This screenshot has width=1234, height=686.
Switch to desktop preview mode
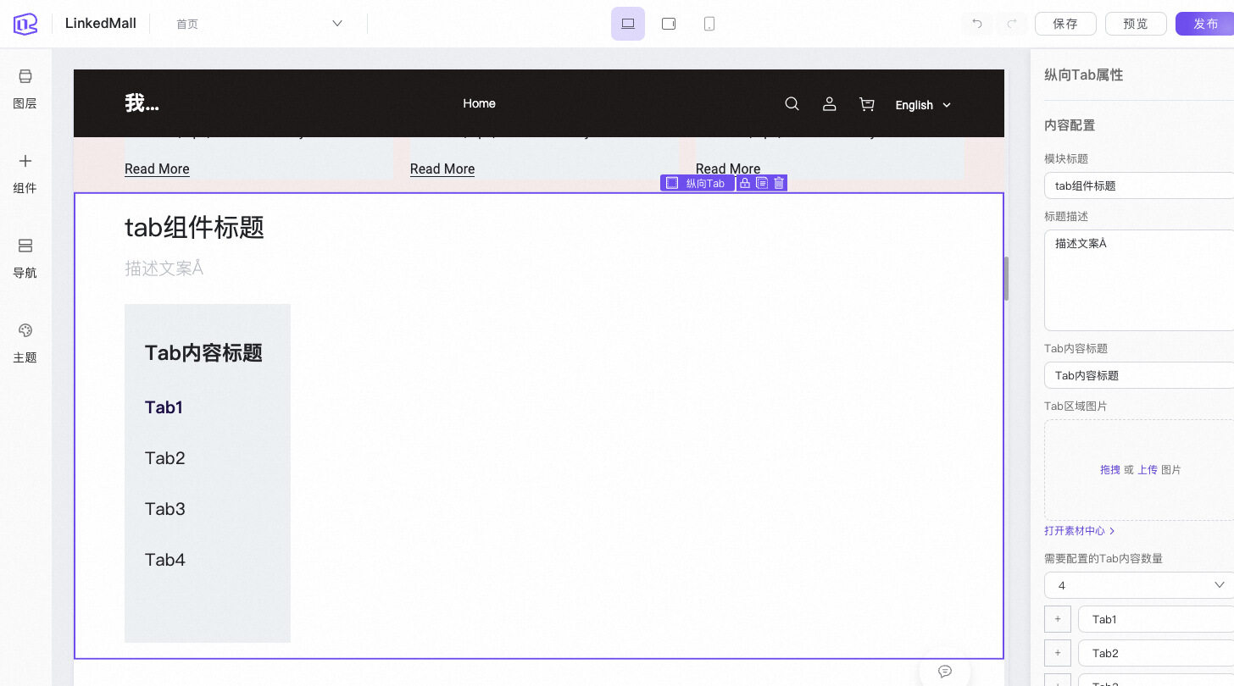pyautogui.click(x=628, y=24)
